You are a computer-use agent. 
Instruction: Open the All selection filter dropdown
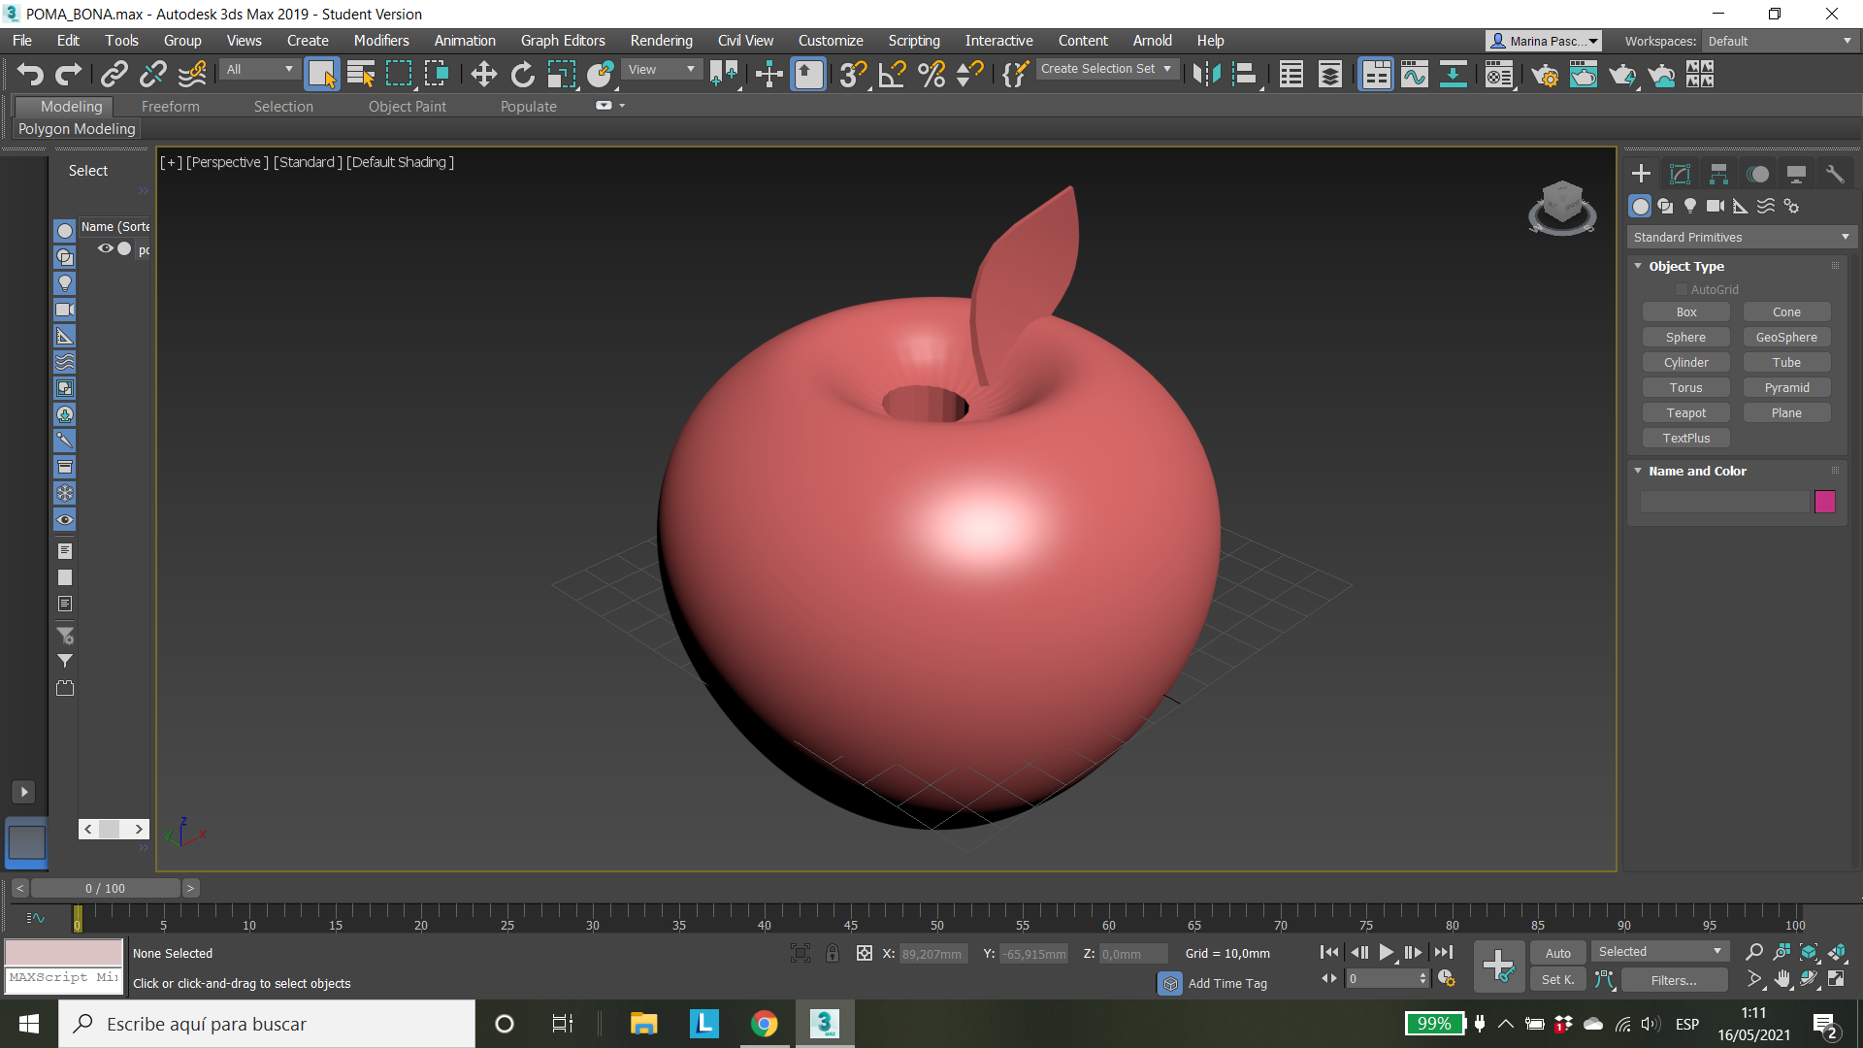pyautogui.click(x=258, y=69)
